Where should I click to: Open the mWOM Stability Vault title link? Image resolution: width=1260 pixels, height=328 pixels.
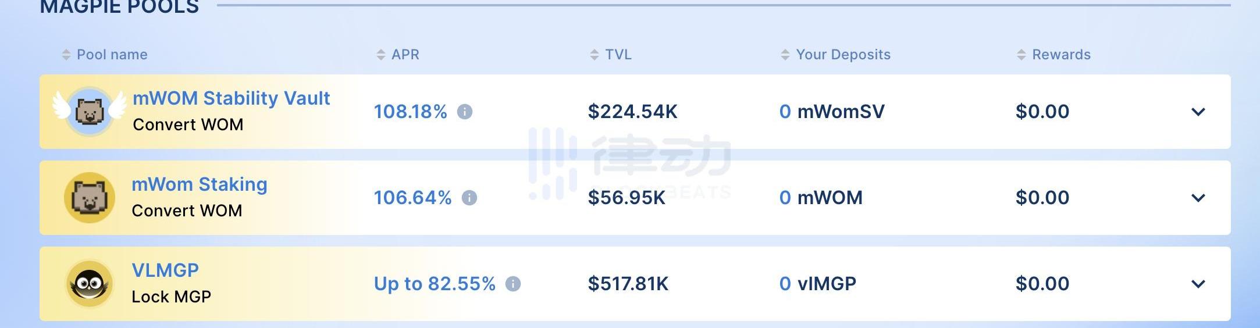[232, 98]
